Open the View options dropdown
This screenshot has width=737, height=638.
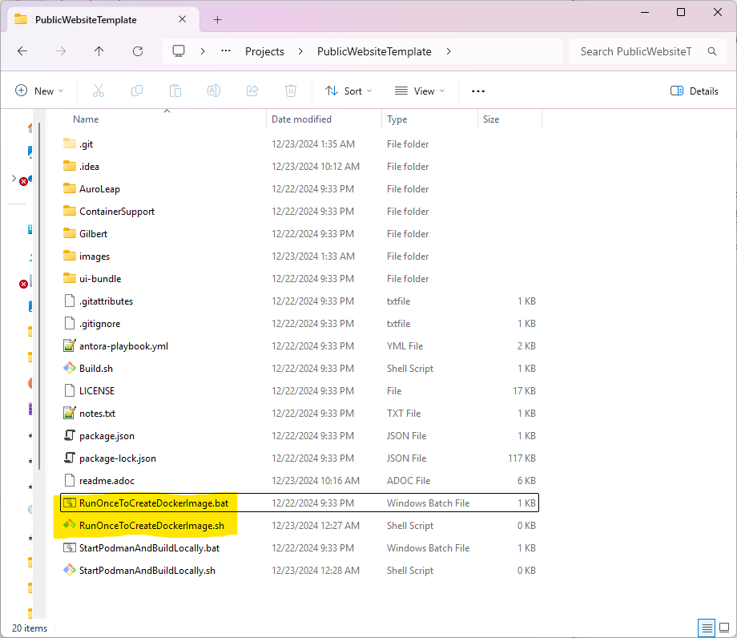click(x=419, y=91)
